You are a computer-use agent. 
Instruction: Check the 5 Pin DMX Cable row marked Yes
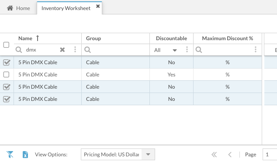pyautogui.click(x=7, y=75)
